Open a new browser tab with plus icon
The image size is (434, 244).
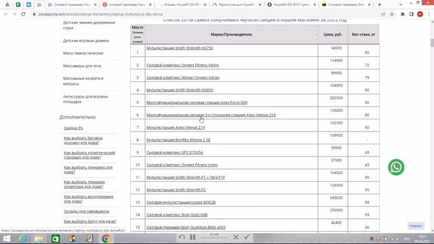(x=380, y=5)
